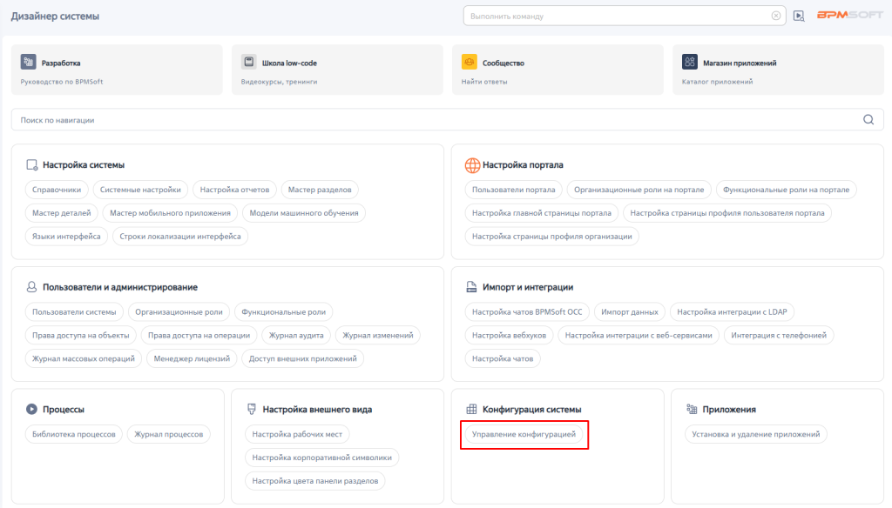
Task: Click the palette icon near Настройка внешнего вида
Action: click(251, 408)
